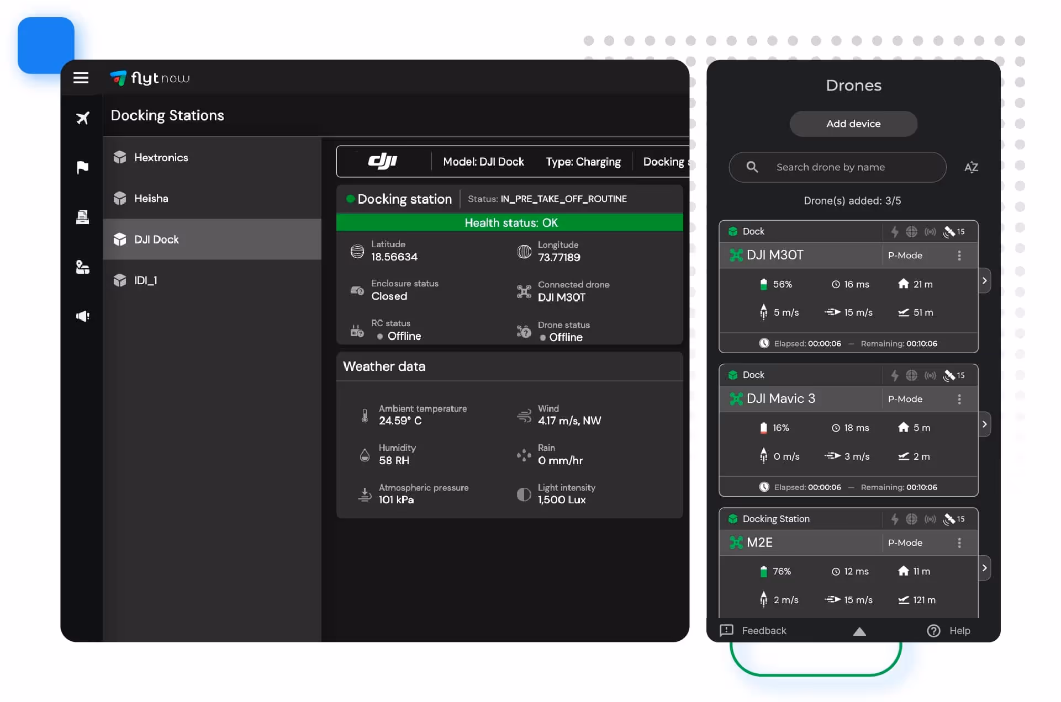Open the Help link at bottom right
1061x702 pixels.
[960, 631]
